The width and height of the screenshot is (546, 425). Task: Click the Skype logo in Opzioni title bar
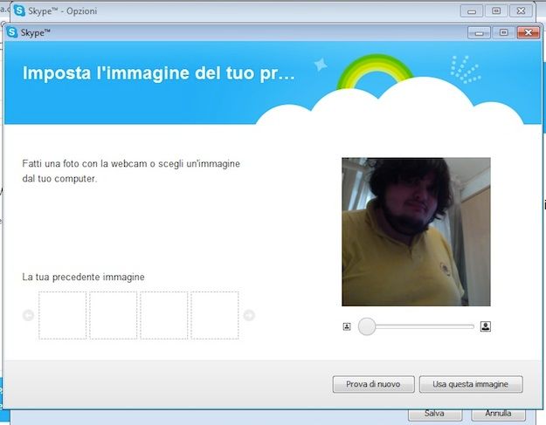[x=19, y=10]
